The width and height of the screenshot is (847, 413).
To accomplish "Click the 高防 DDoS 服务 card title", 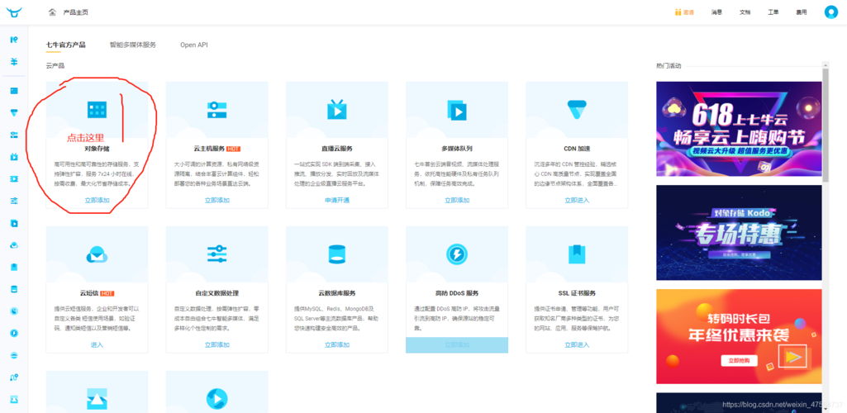I will click(456, 293).
